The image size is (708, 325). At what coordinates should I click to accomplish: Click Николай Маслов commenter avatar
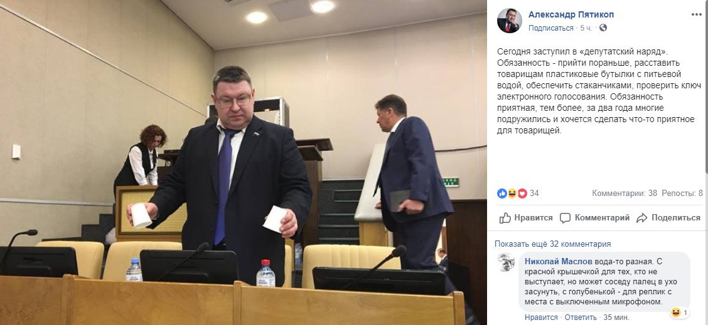coord(506,262)
